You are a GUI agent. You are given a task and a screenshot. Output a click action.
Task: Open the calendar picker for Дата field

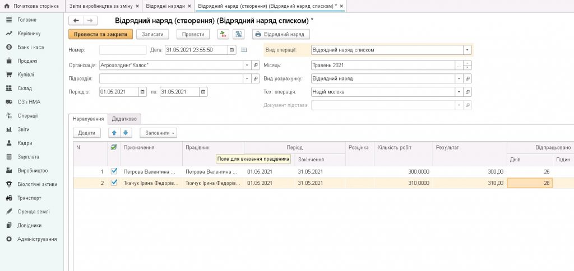point(232,50)
